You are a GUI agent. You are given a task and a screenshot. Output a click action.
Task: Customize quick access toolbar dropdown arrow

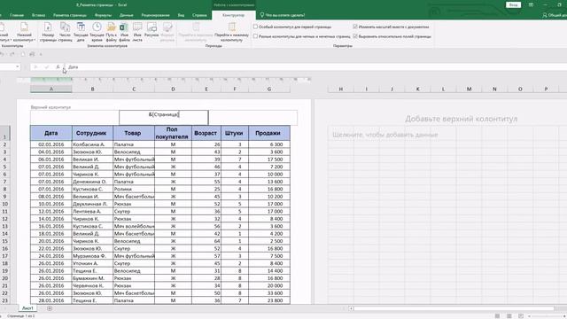pos(41,54)
